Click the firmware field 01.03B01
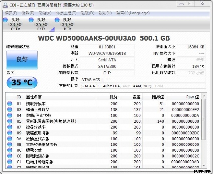The height and width of the screenshot is (174, 213). (107, 47)
